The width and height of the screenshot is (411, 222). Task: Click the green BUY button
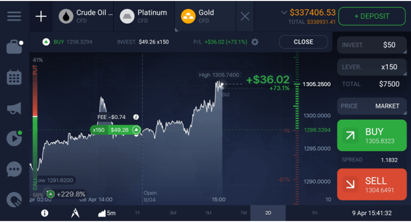click(371, 135)
